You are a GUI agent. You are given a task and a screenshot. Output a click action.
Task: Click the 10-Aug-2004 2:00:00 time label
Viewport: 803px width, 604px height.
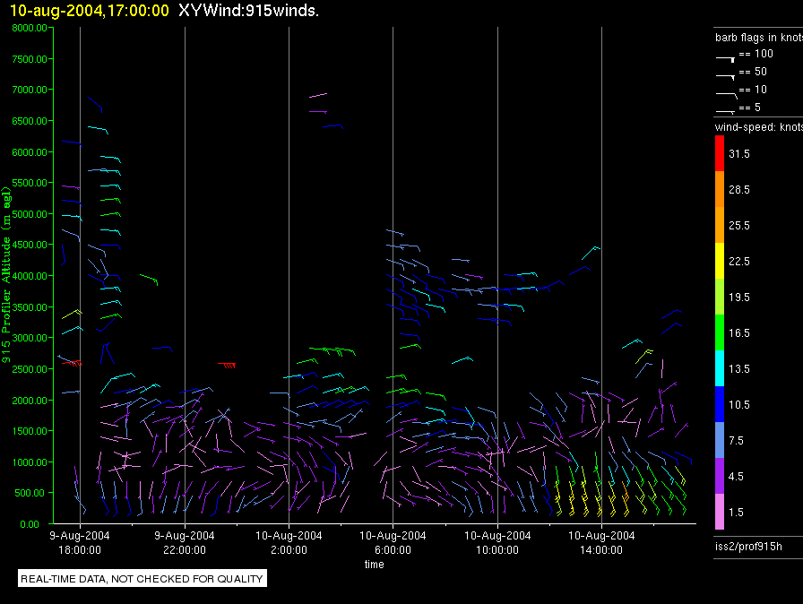289,542
